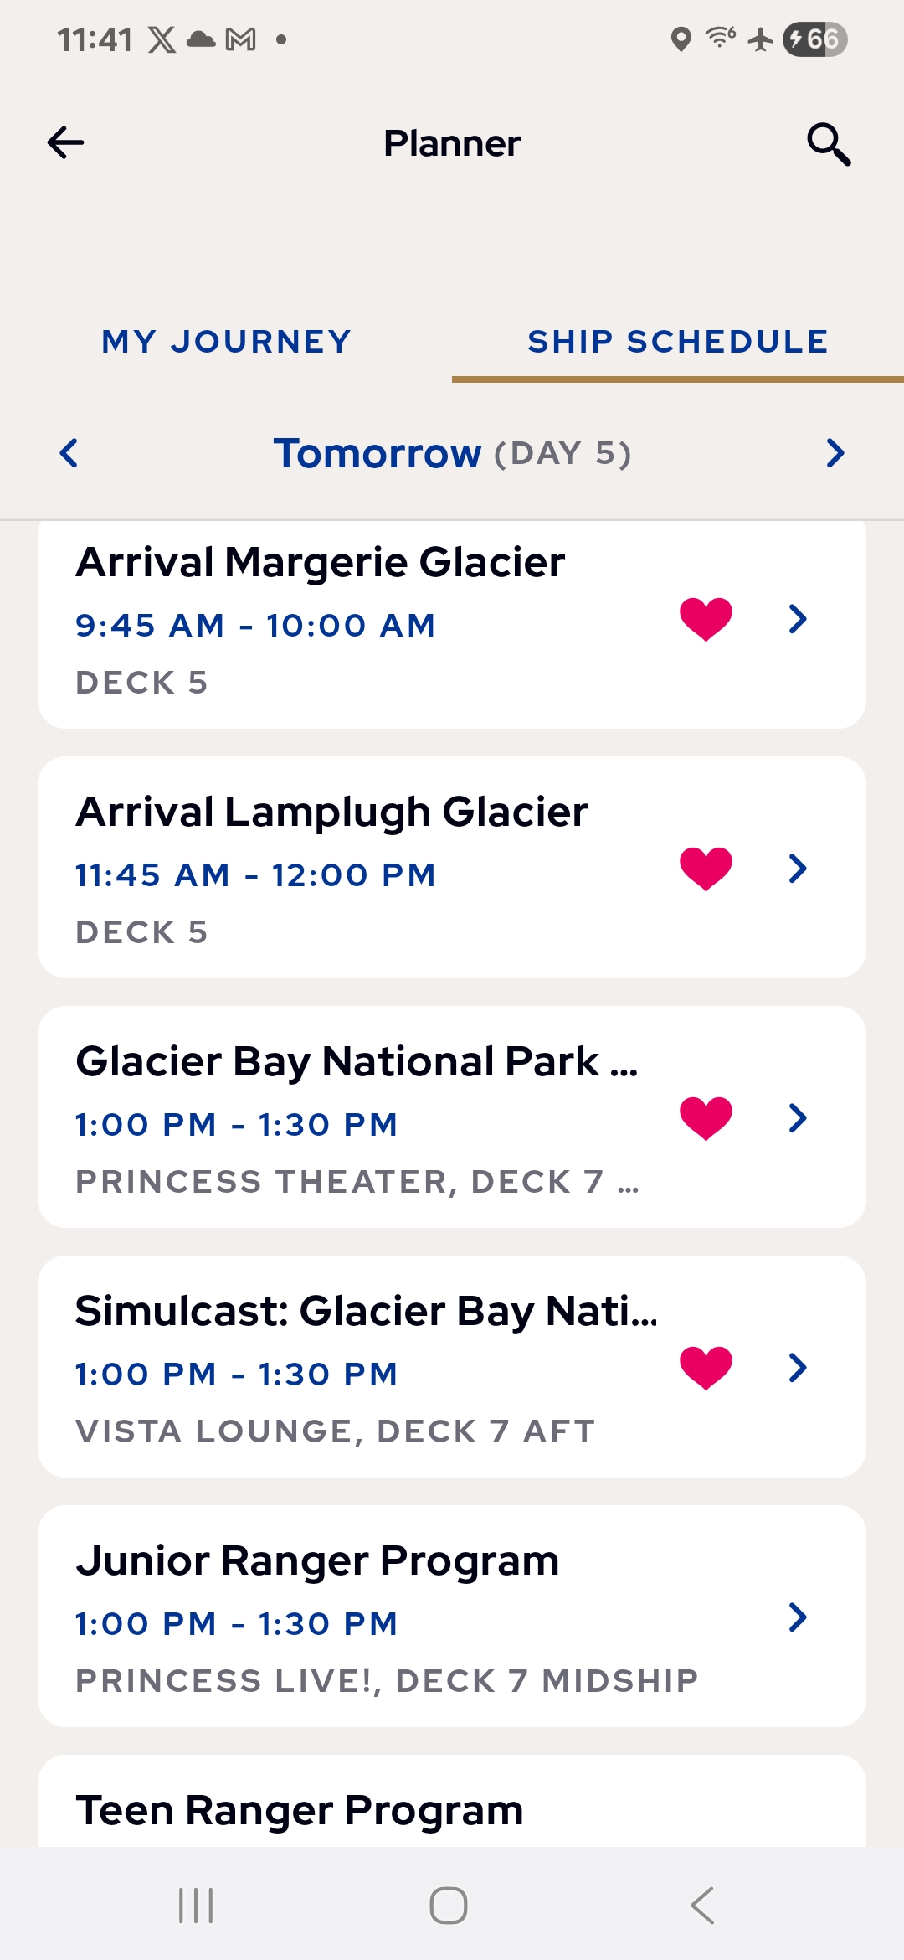Remove favorite from Simulcast Glacier Bay event
The height and width of the screenshot is (1960, 904).
click(x=706, y=1368)
